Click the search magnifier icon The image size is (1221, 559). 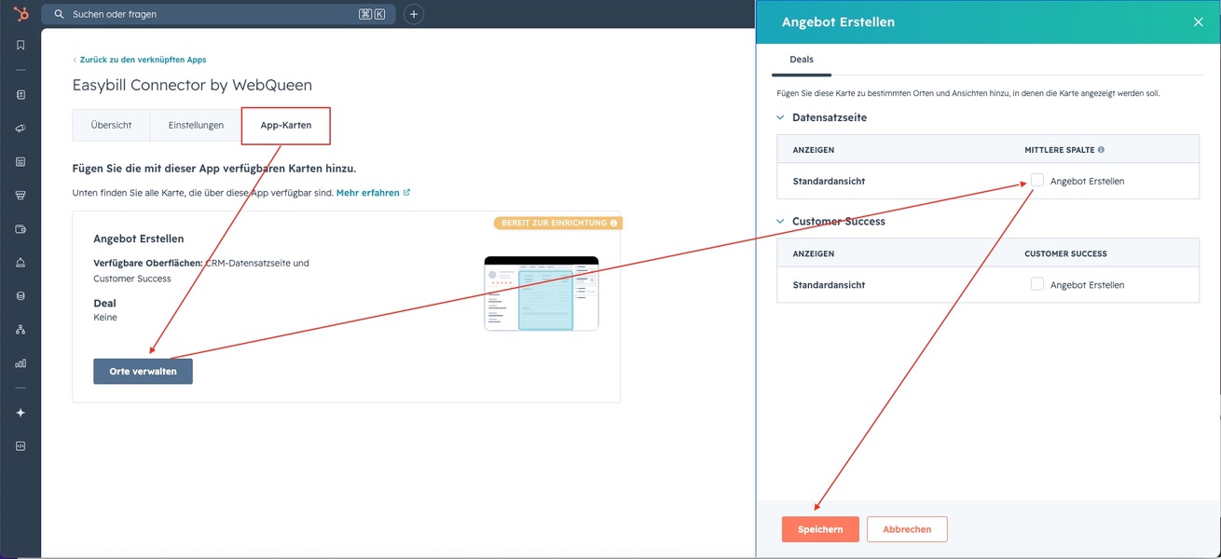click(60, 15)
